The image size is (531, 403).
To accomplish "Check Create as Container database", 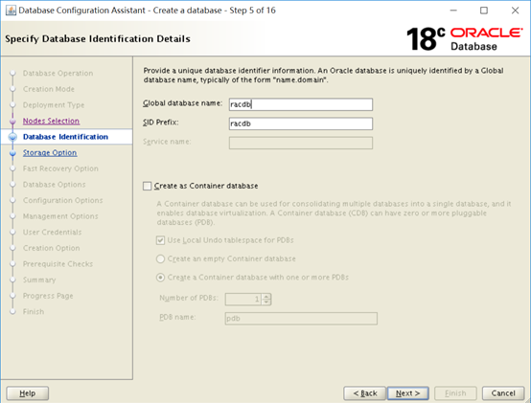I will [147, 186].
